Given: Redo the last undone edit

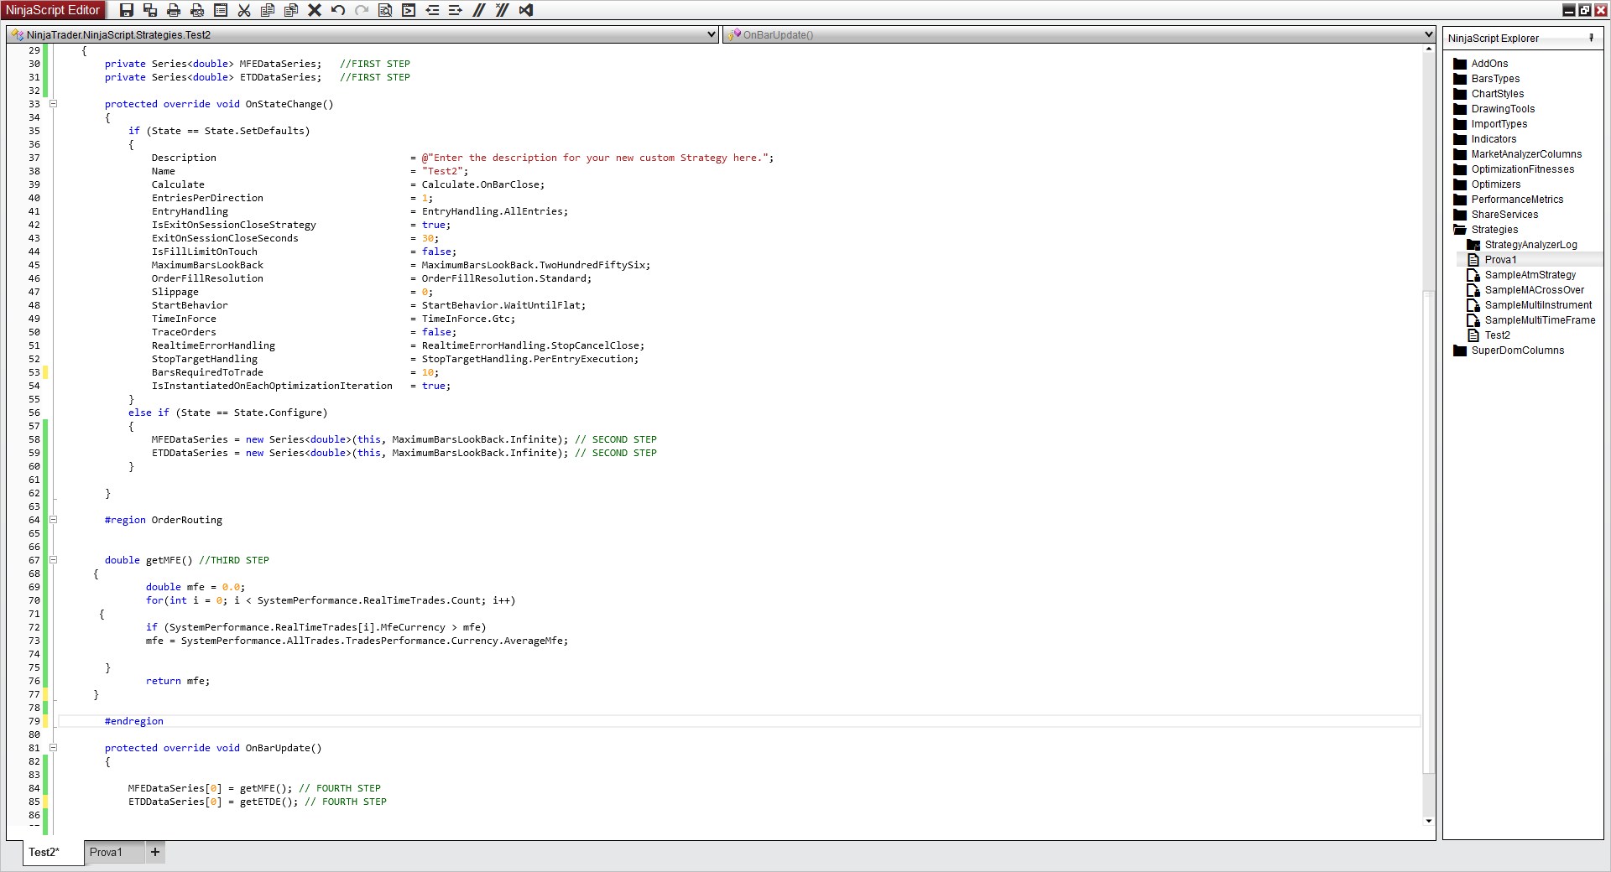Looking at the screenshot, I should click(x=362, y=10).
